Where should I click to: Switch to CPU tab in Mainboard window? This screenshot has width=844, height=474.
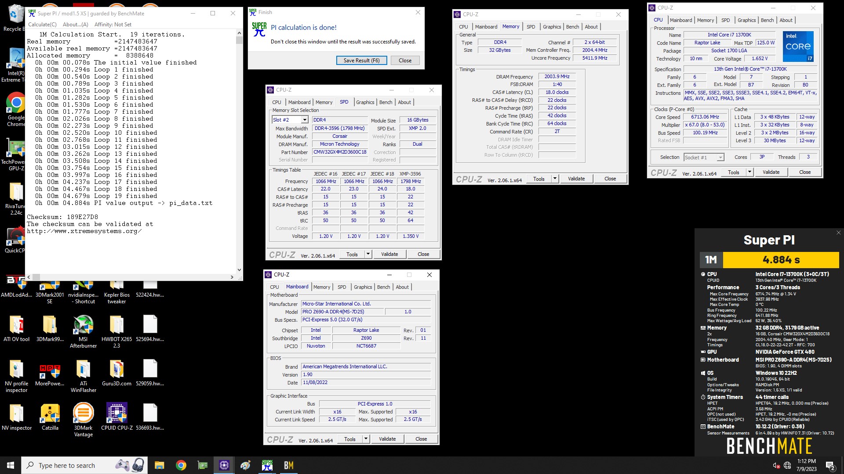(x=274, y=287)
